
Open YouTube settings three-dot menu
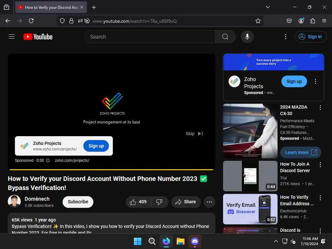click(x=285, y=37)
